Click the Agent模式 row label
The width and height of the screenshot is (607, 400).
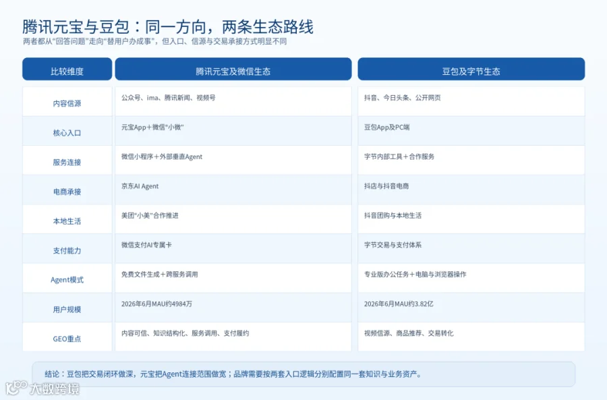point(67,278)
